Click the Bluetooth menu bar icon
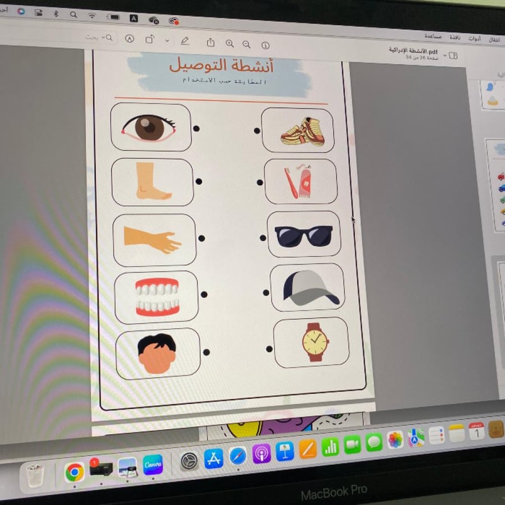The image size is (505, 505). pos(56,13)
